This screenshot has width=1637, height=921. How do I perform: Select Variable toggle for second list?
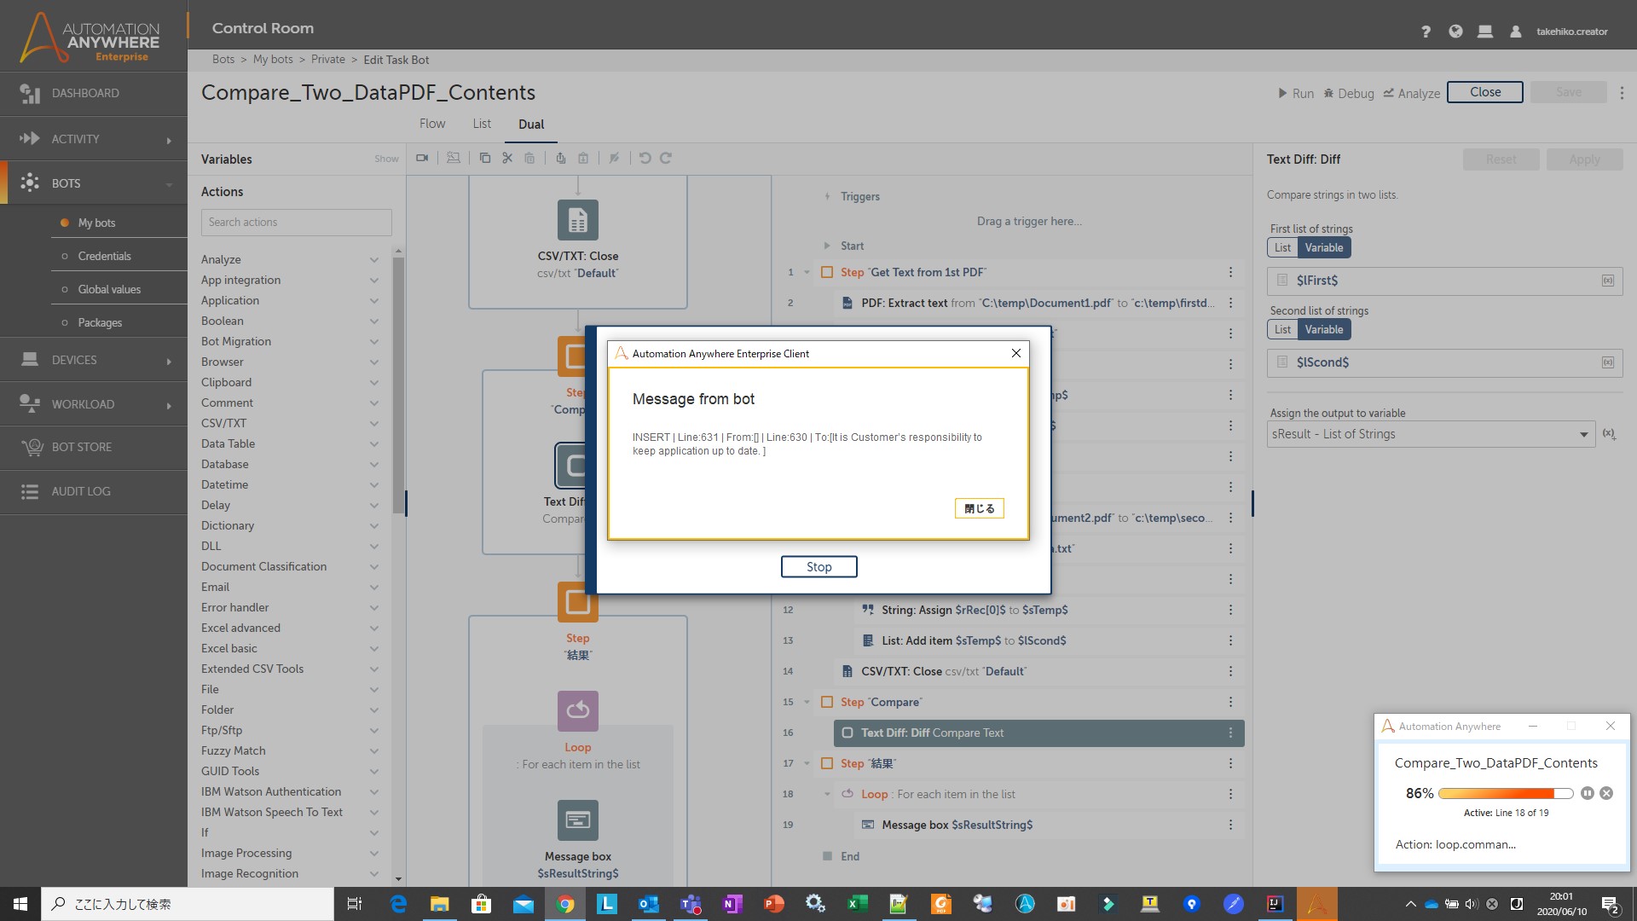click(1323, 329)
